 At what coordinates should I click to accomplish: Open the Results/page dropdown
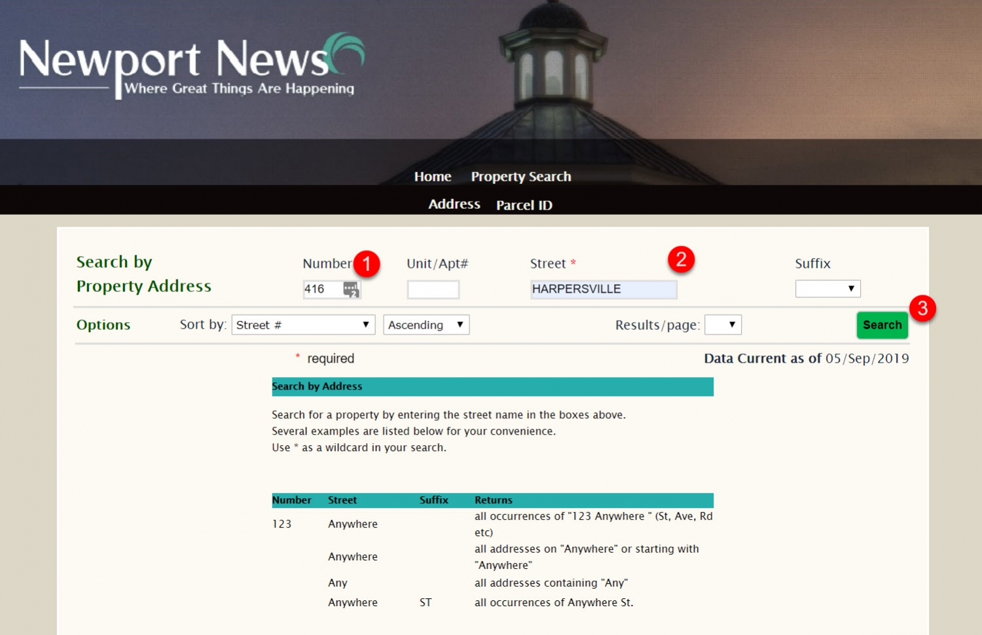click(x=723, y=324)
